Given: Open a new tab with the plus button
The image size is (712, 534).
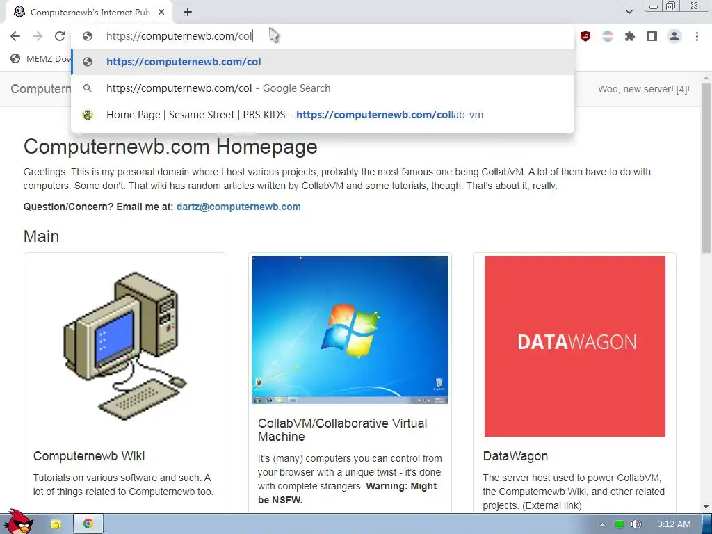Looking at the screenshot, I should pos(188,13).
